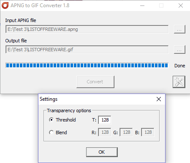Select the Threshold transparency option
The height and width of the screenshot is (163, 190).
pyautogui.click(x=52, y=120)
